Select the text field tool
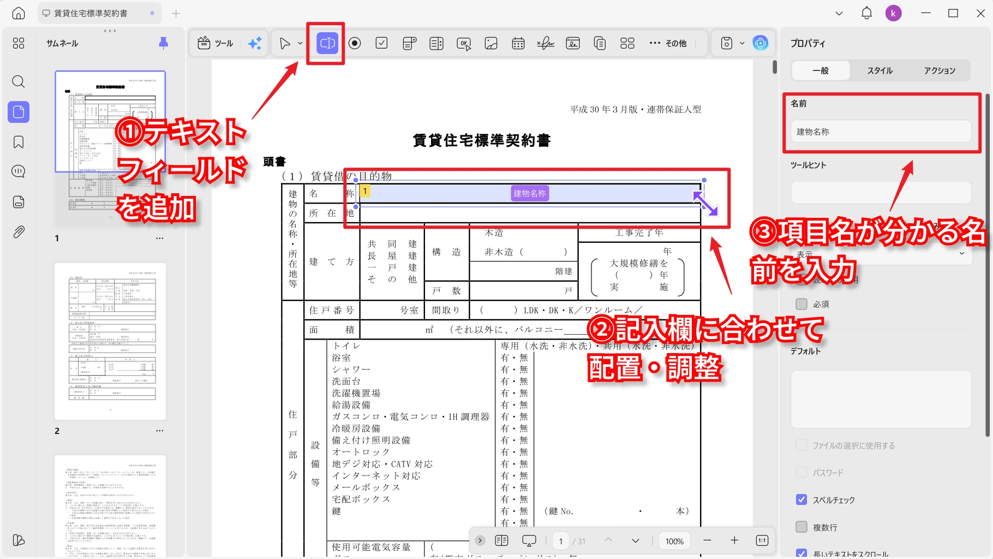The height and width of the screenshot is (559, 993). click(x=327, y=43)
